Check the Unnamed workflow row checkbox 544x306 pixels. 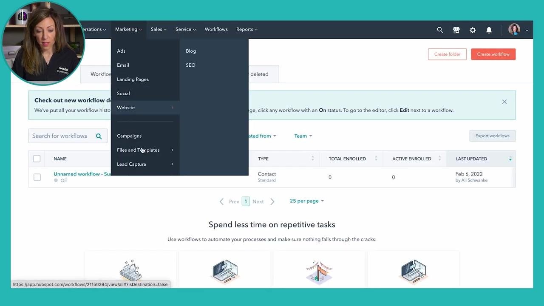tap(37, 177)
